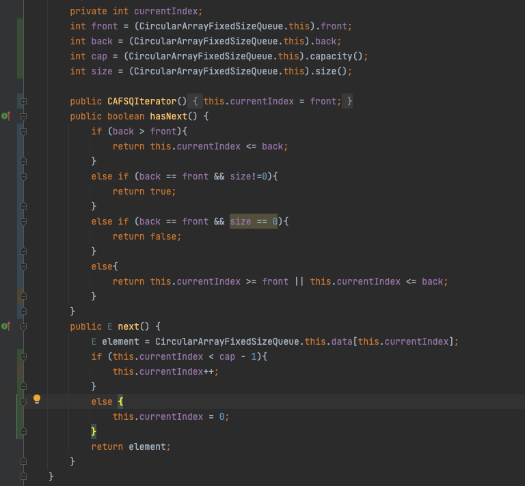Expand the collapsed CAFSQIterator constructor body
This screenshot has height=486, width=525.
(23, 102)
